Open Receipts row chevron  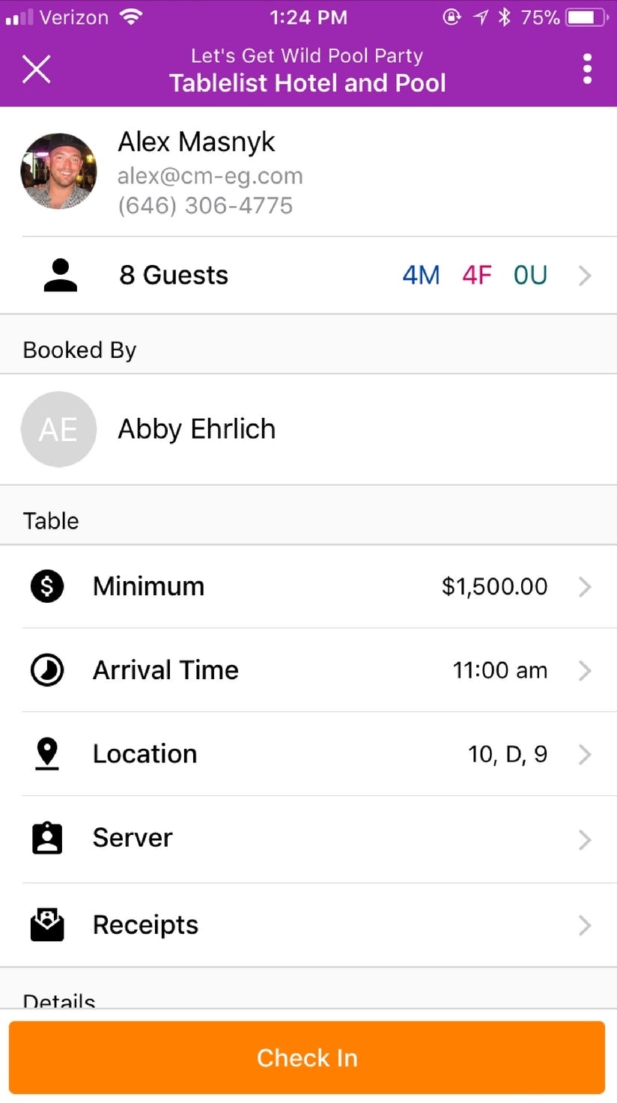[x=585, y=926]
